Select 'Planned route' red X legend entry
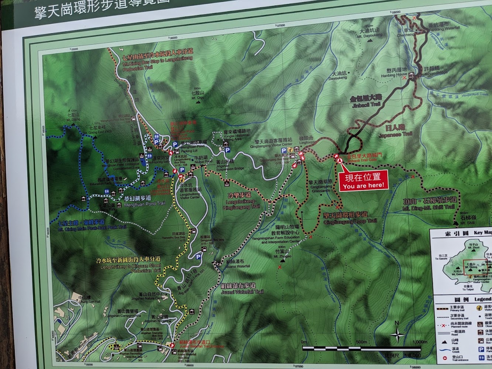This screenshot has height=369, width=492. click(443, 325)
